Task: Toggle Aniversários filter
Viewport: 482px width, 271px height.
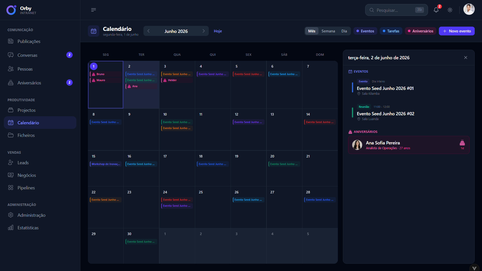Action: tap(420, 31)
